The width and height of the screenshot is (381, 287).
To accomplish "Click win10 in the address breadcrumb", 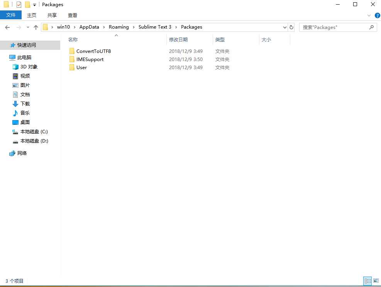I will coord(63,27).
